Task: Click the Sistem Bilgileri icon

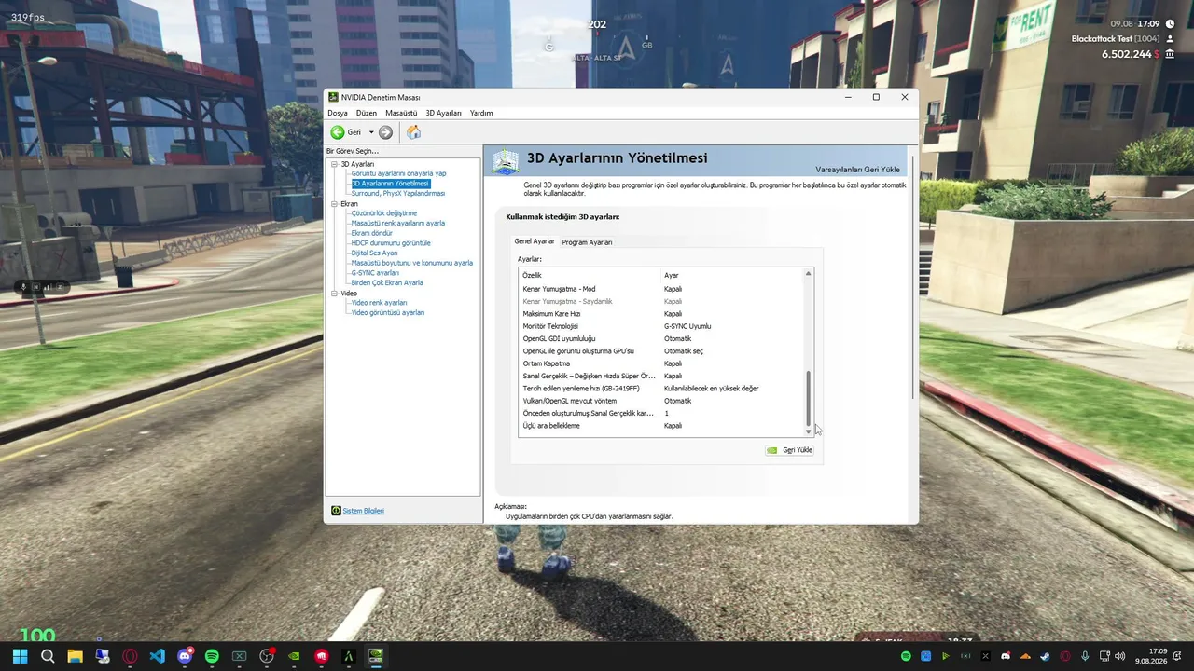Action: (336, 511)
